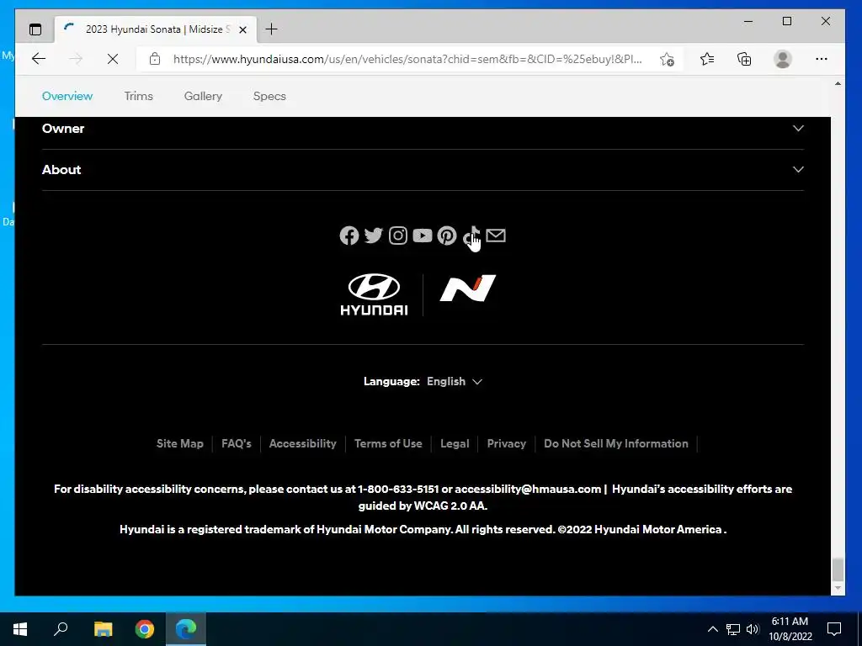Open the Legal link
Viewport: 862px width, 646px height.
(455, 443)
